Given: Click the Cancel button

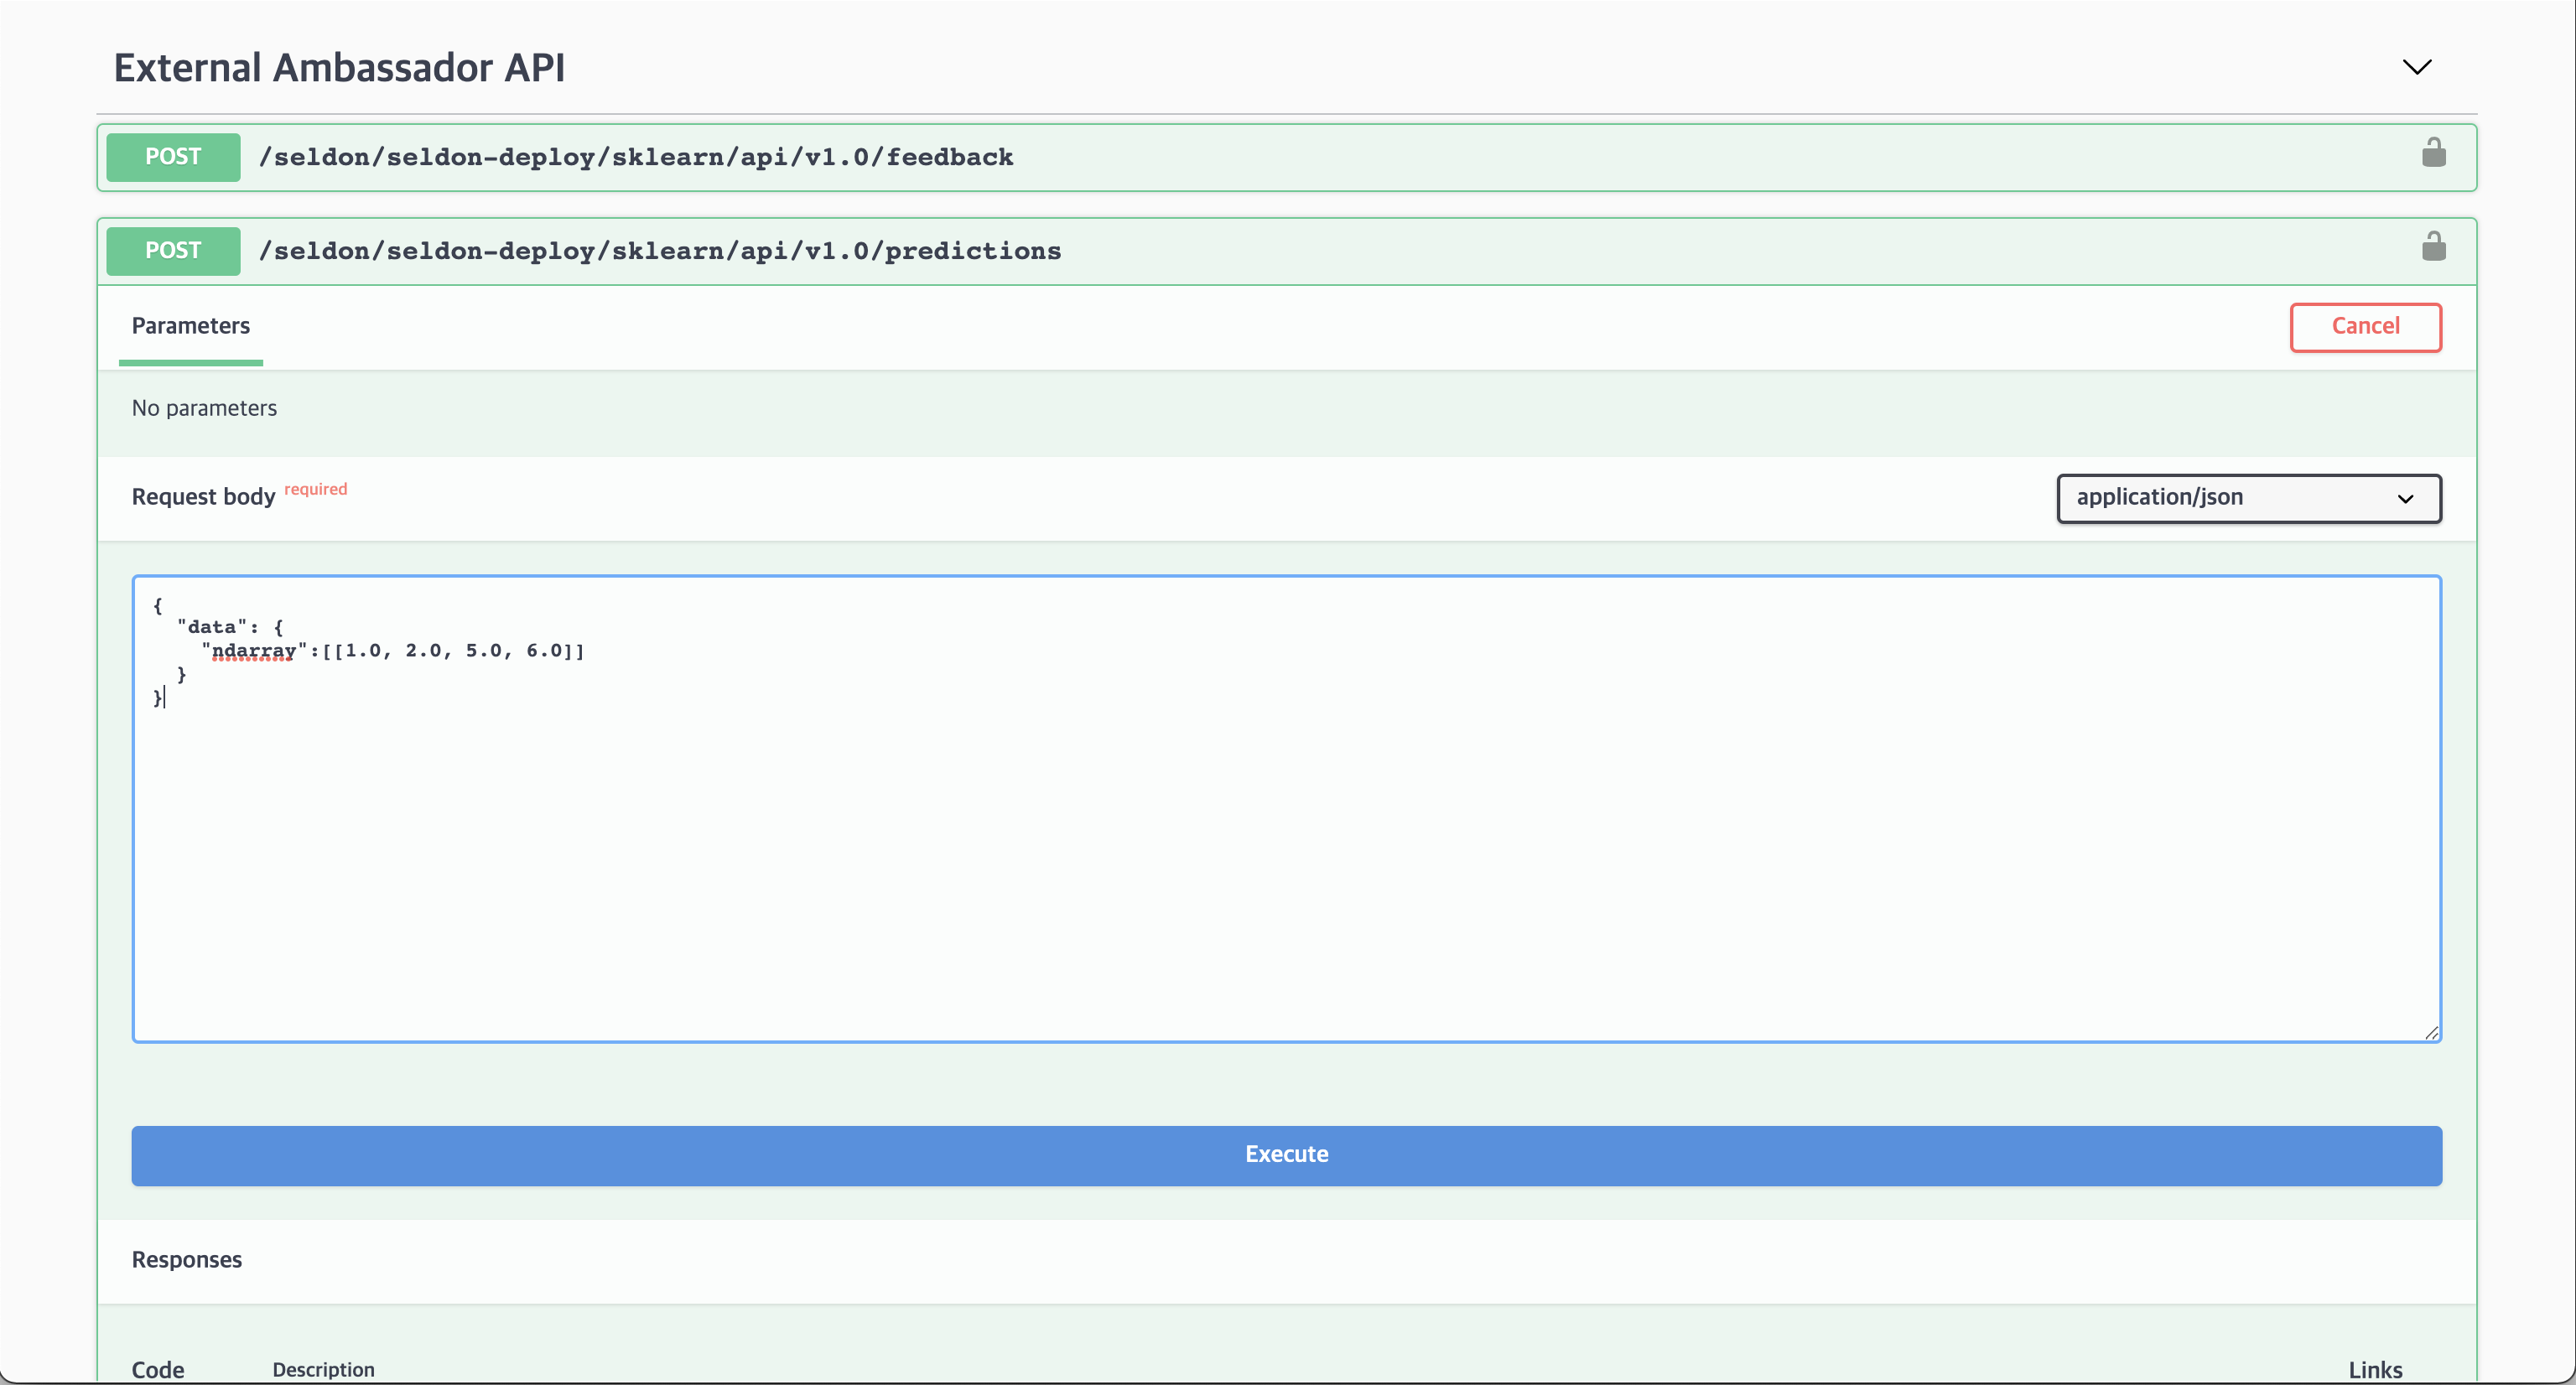Looking at the screenshot, I should [2365, 327].
